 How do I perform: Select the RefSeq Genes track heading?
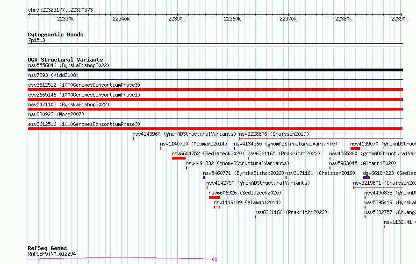47,248
